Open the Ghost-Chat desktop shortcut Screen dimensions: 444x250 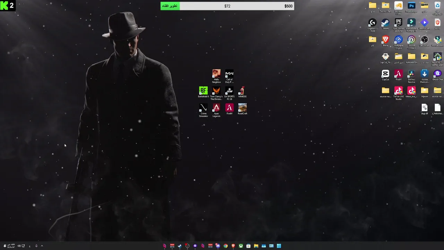[438, 75]
